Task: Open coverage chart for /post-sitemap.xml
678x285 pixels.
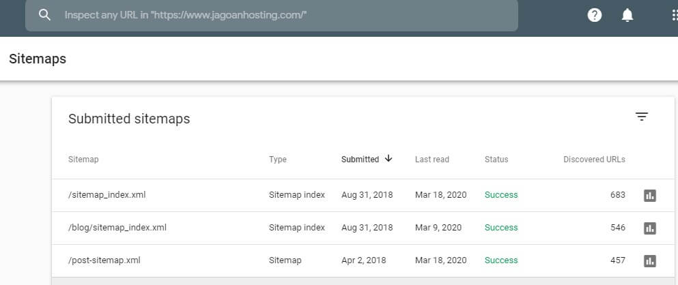Action: (650, 261)
